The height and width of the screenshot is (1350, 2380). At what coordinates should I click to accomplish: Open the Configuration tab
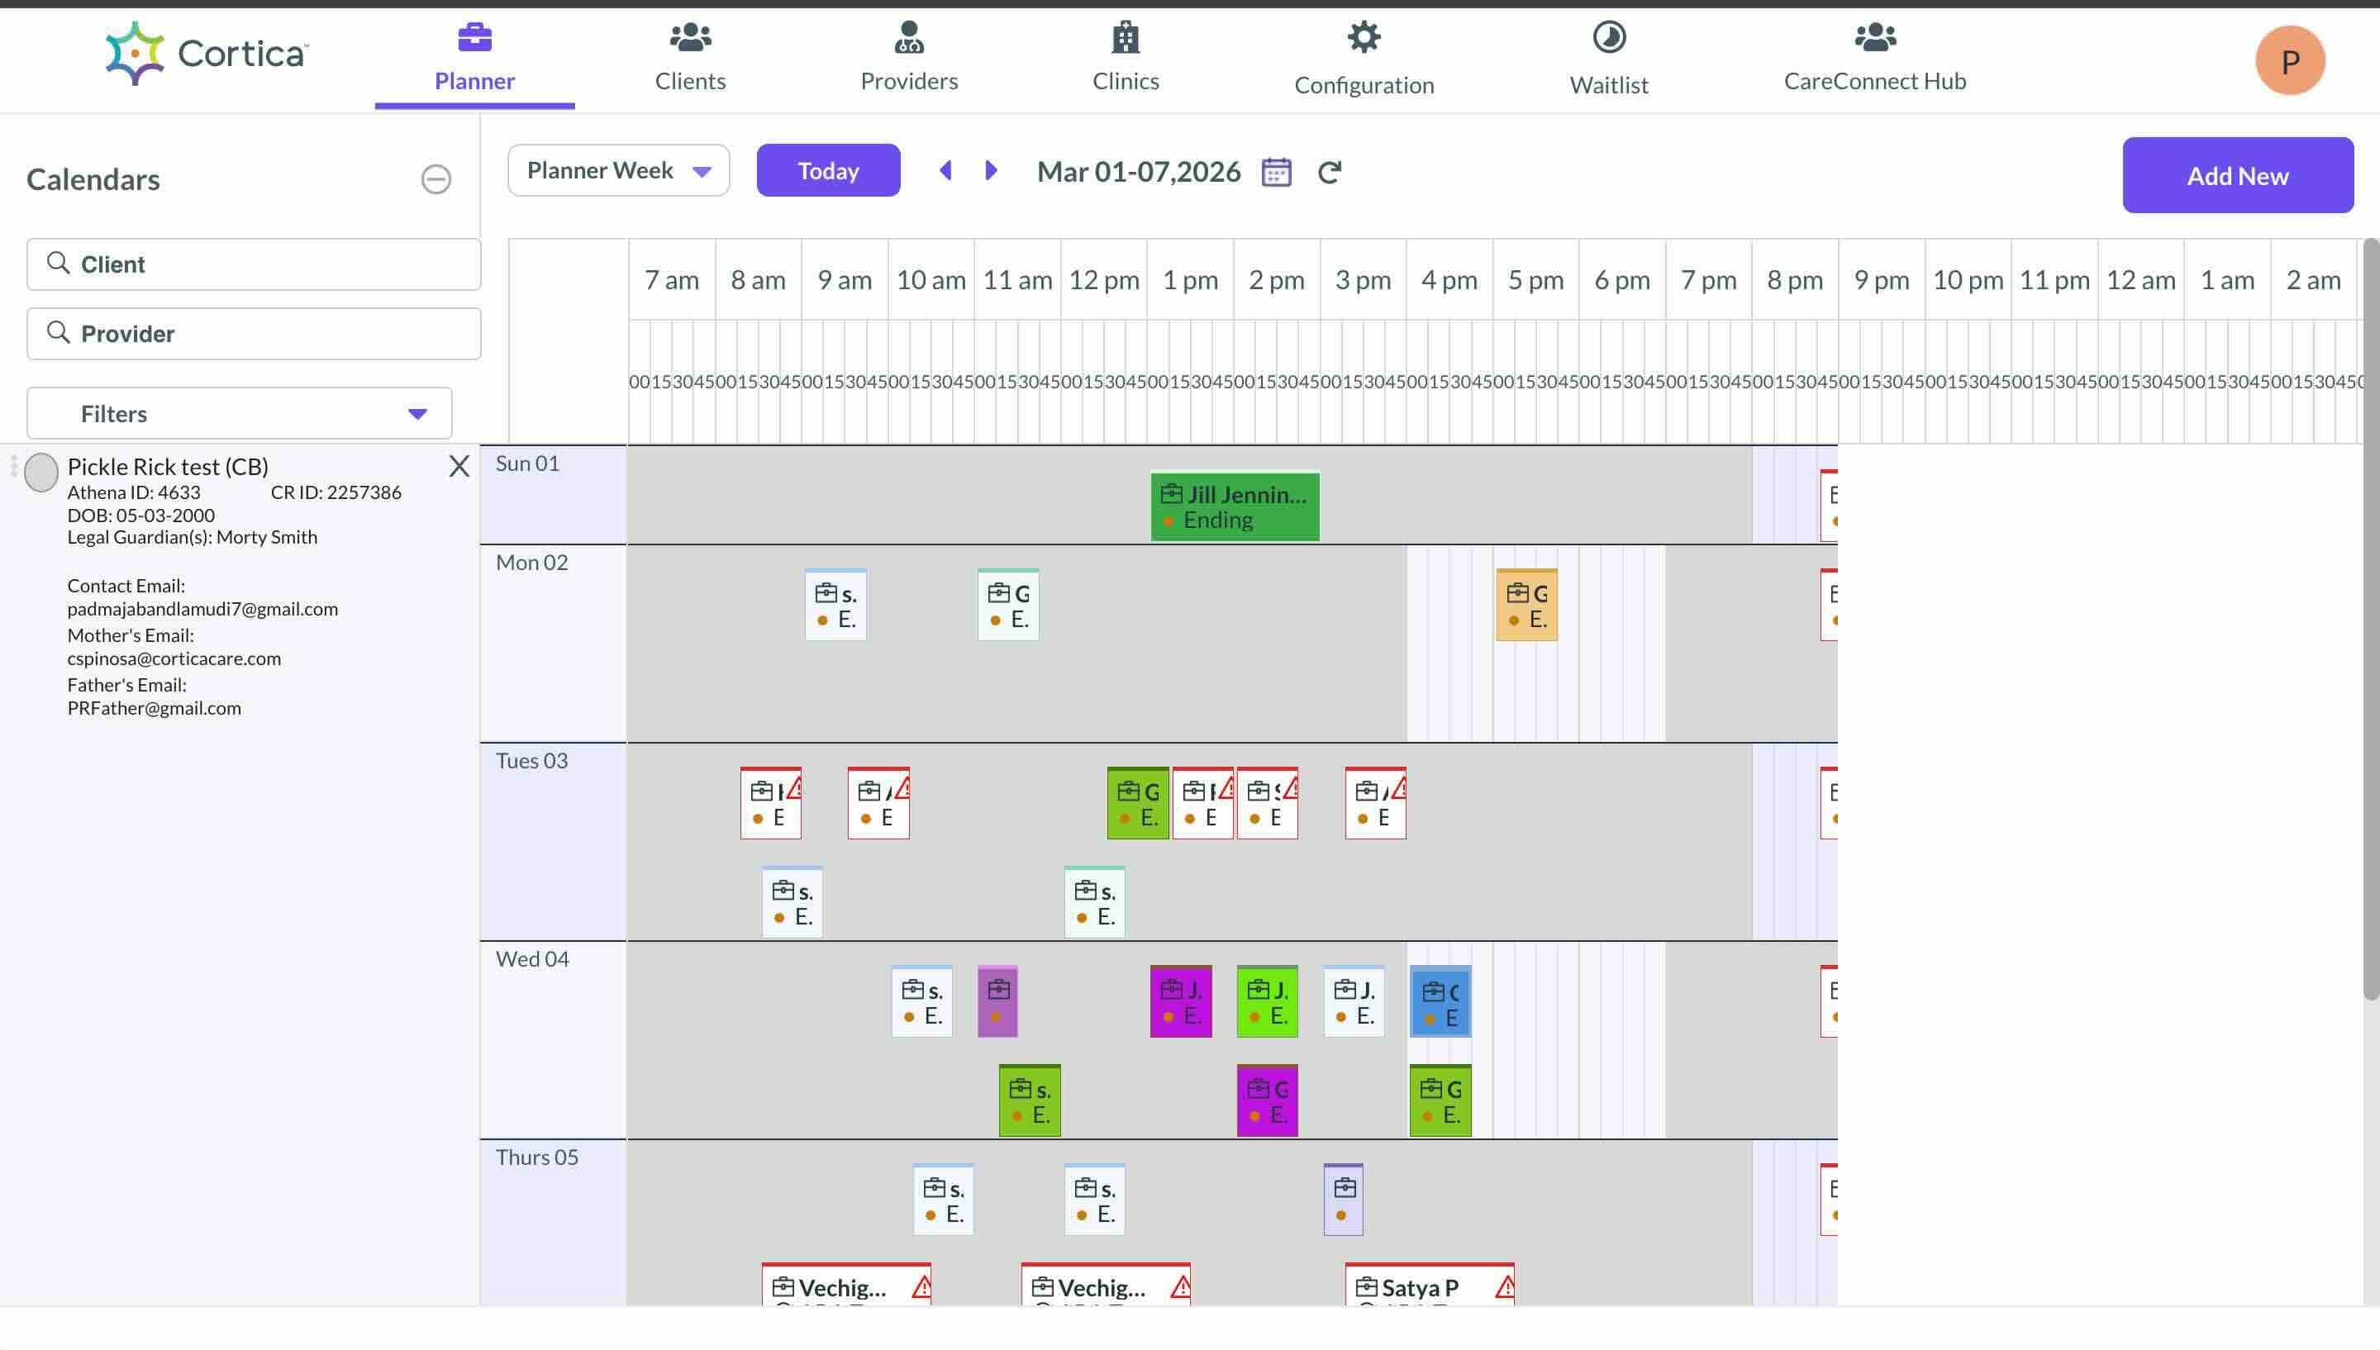(1364, 59)
